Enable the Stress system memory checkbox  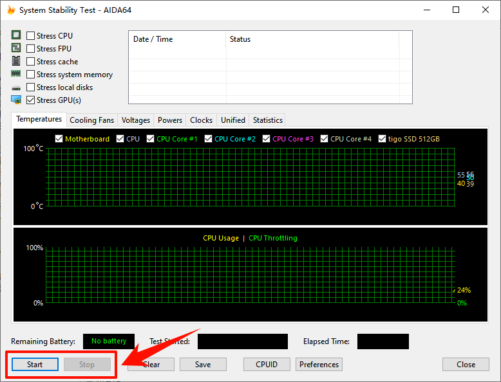(x=30, y=75)
